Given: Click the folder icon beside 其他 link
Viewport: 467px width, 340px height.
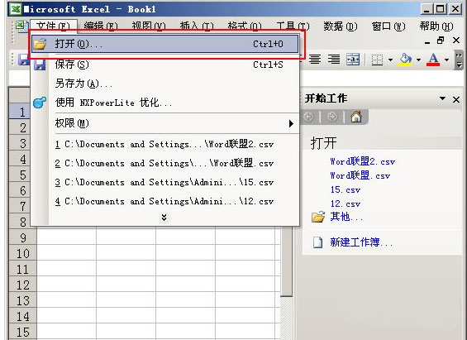Looking at the screenshot, I should pos(318,217).
